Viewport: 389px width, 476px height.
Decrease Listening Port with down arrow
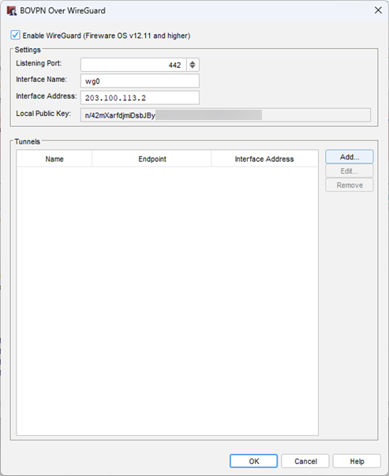(193, 67)
